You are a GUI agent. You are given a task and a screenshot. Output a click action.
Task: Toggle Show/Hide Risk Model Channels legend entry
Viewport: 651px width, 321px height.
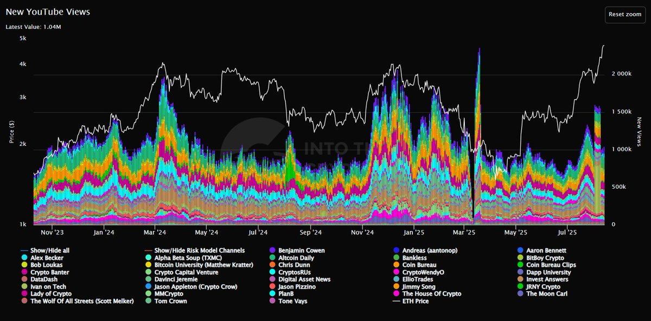[x=194, y=251]
